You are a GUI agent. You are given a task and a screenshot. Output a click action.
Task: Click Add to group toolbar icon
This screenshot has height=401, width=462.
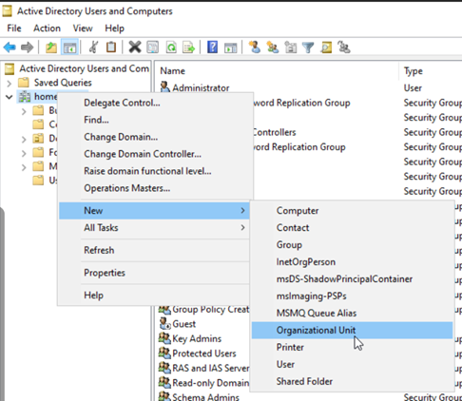click(x=344, y=48)
